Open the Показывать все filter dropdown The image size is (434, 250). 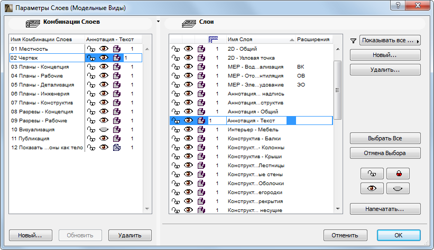390,40
